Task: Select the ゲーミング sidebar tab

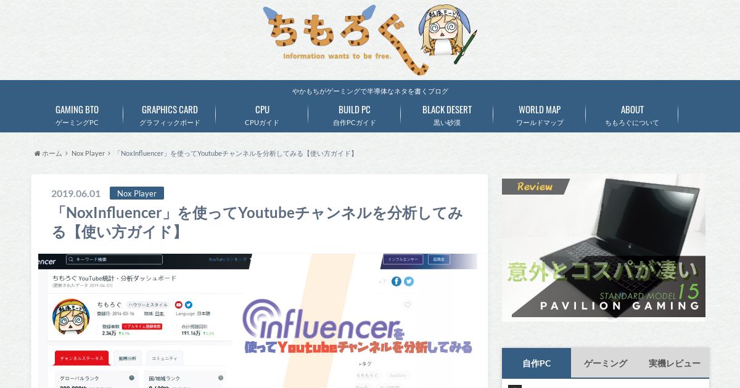Action: pyautogui.click(x=606, y=363)
